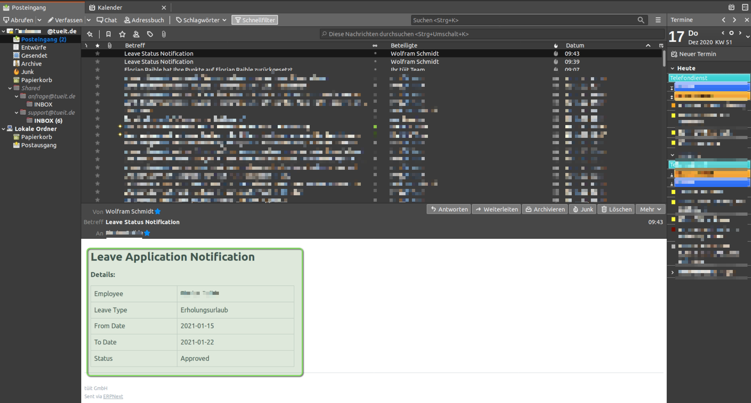Sort by the junk flame column header
Screen dimensions: 751x403
click(x=556, y=46)
